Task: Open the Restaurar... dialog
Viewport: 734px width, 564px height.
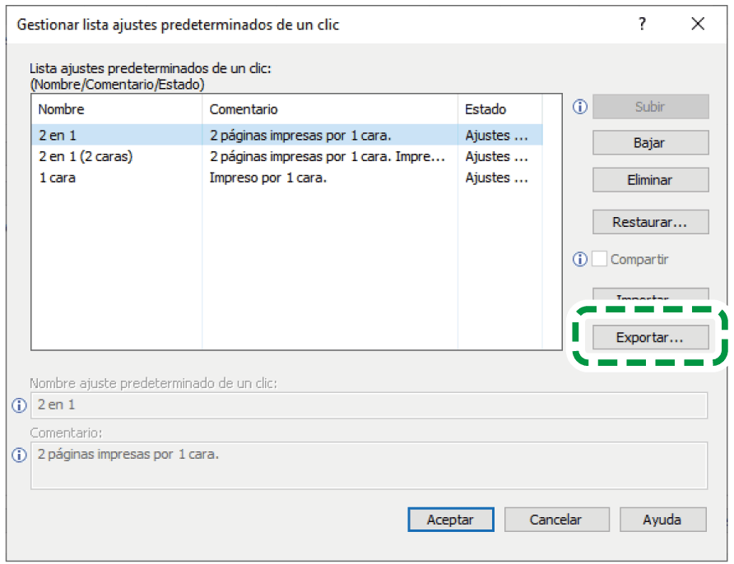Action: (x=650, y=222)
